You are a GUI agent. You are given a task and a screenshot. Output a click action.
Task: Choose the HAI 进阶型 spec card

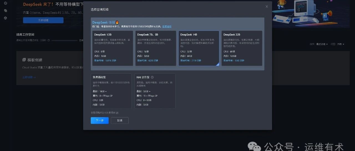(155, 91)
